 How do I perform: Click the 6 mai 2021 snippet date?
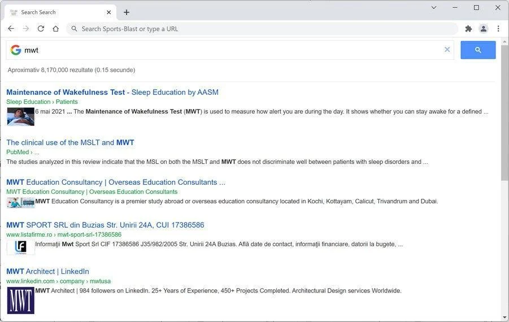click(x=50, y=111)
